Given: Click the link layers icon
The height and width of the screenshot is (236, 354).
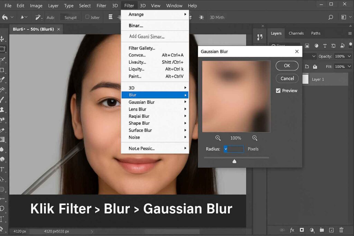Looking at the screenshot, I should (282, 230).
